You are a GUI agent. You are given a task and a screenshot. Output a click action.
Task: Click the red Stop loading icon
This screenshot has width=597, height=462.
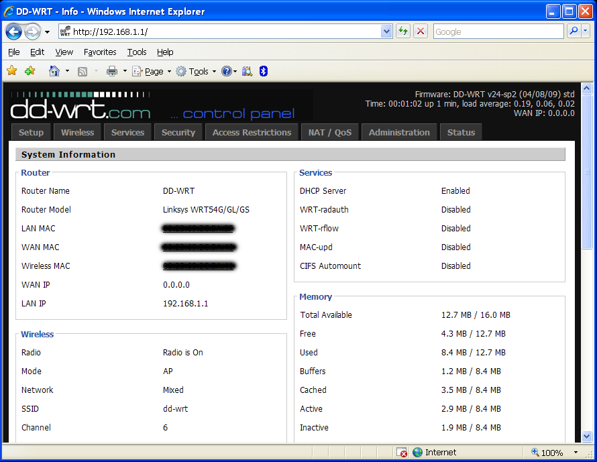pos(421,32)
